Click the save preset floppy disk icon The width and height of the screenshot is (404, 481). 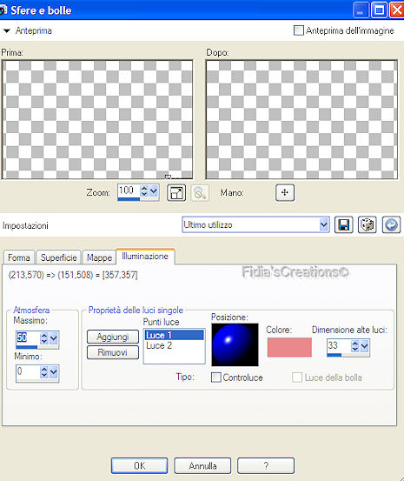pos(343,225)
